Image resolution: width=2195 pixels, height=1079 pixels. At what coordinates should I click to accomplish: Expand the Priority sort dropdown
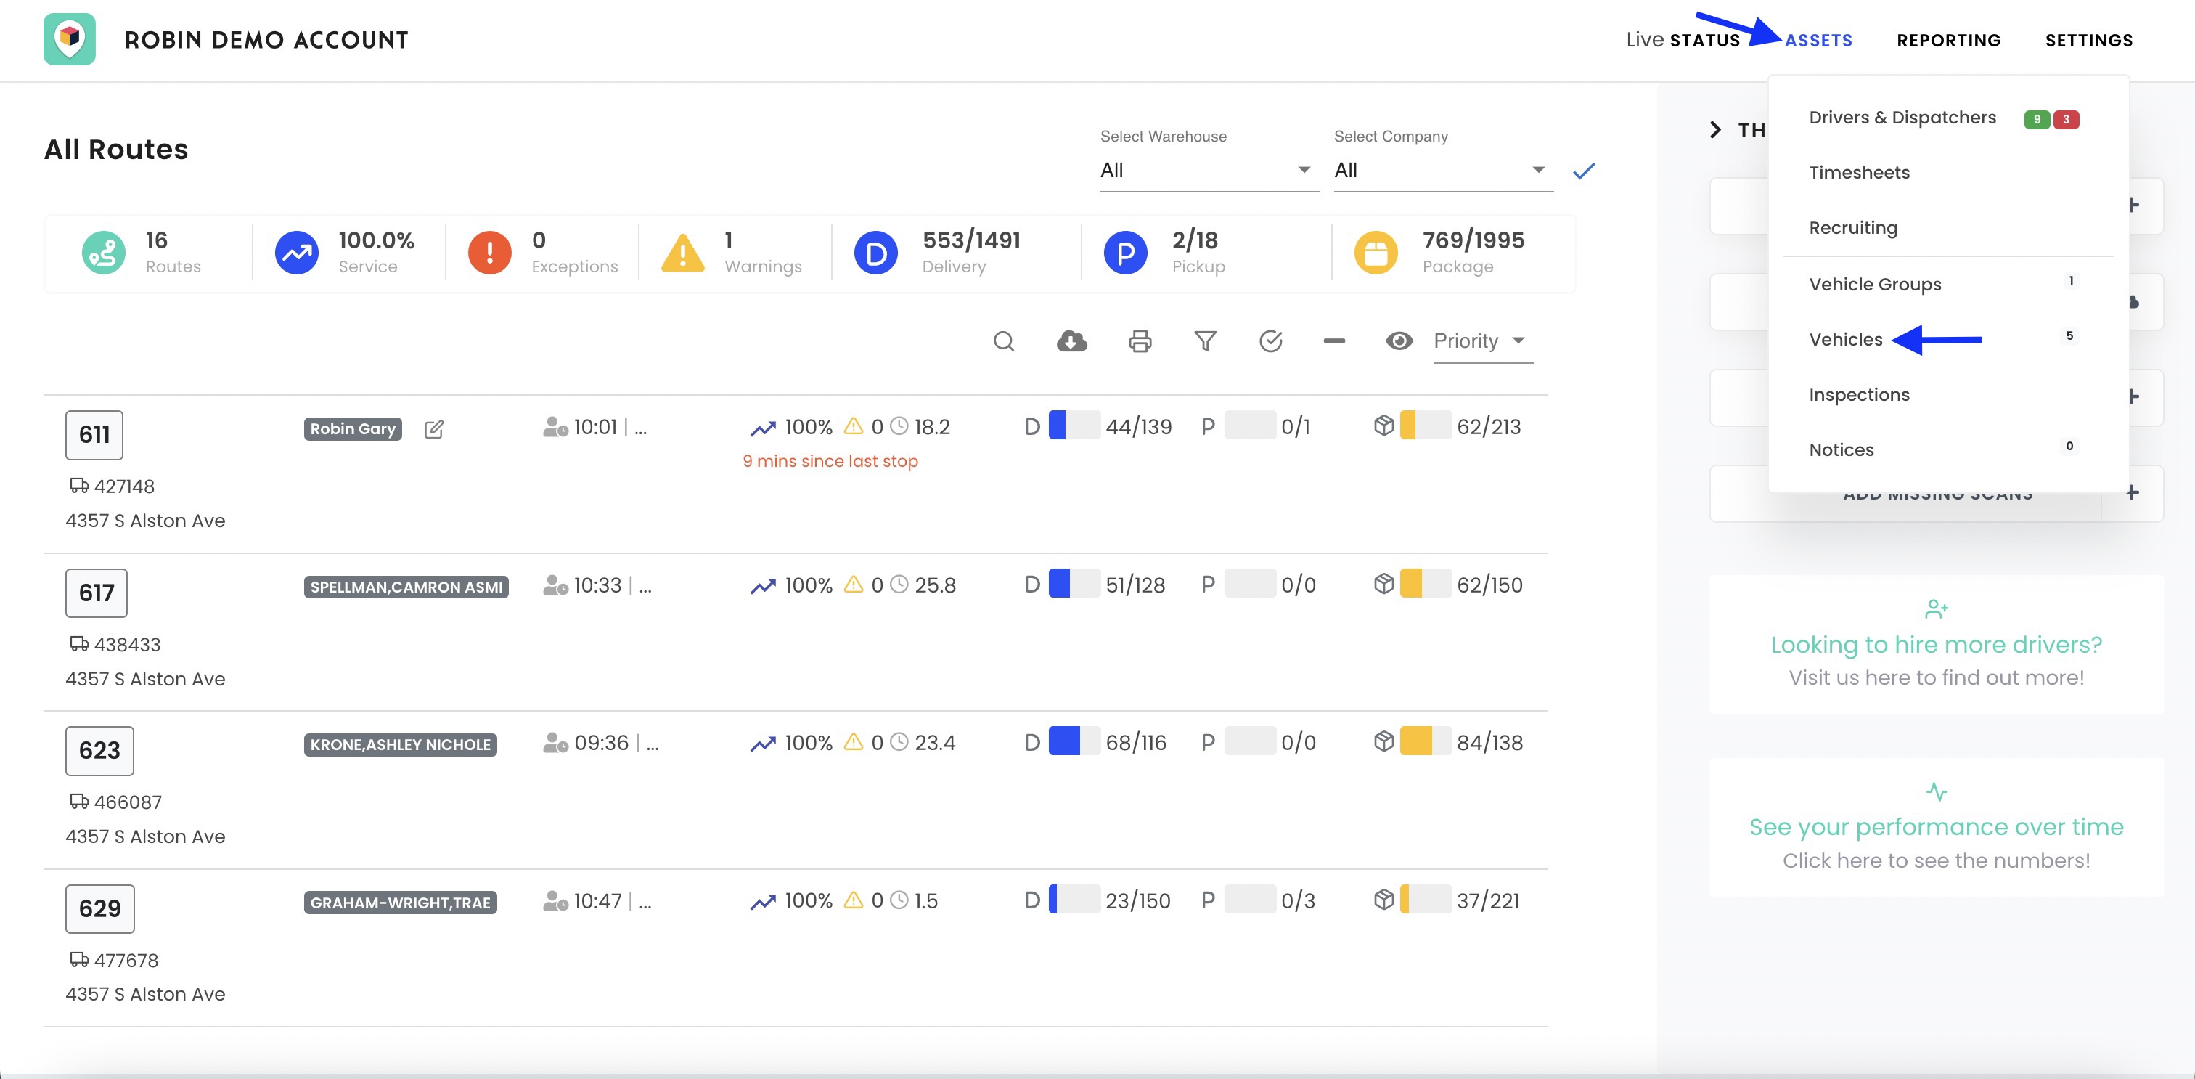tap(1481, 342)
